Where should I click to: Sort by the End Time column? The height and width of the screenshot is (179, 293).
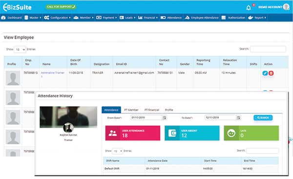[x=260, y=160]
